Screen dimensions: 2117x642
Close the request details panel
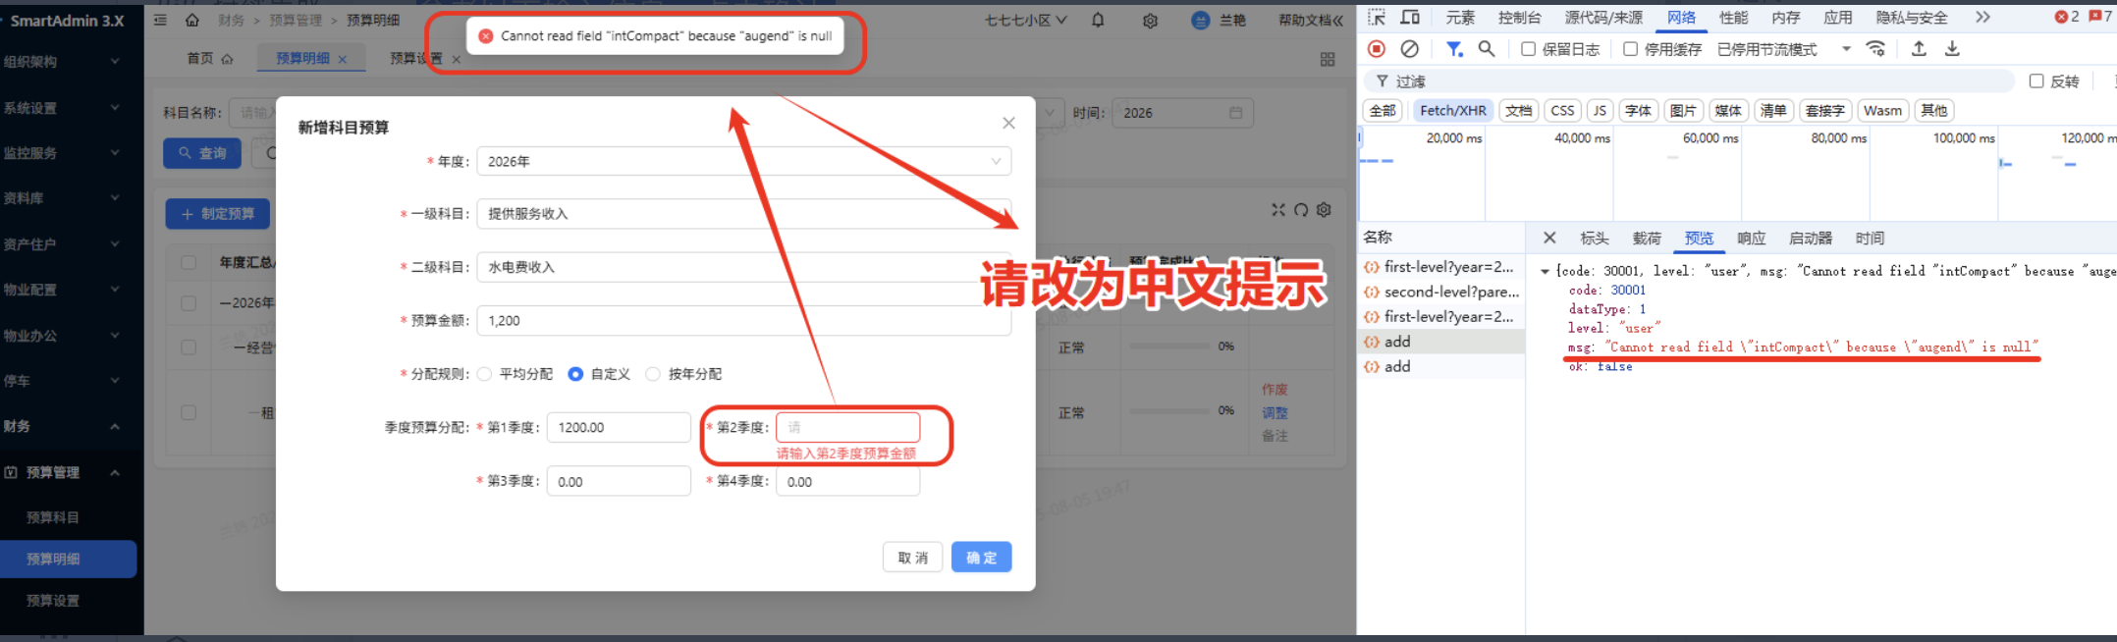(x=1549, y=238)
